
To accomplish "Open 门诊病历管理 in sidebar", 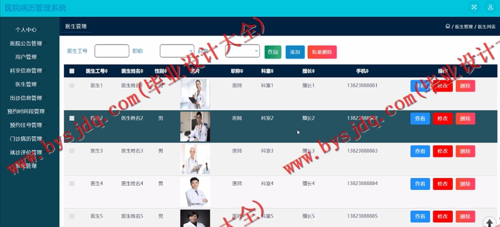I will click(26, 139).
